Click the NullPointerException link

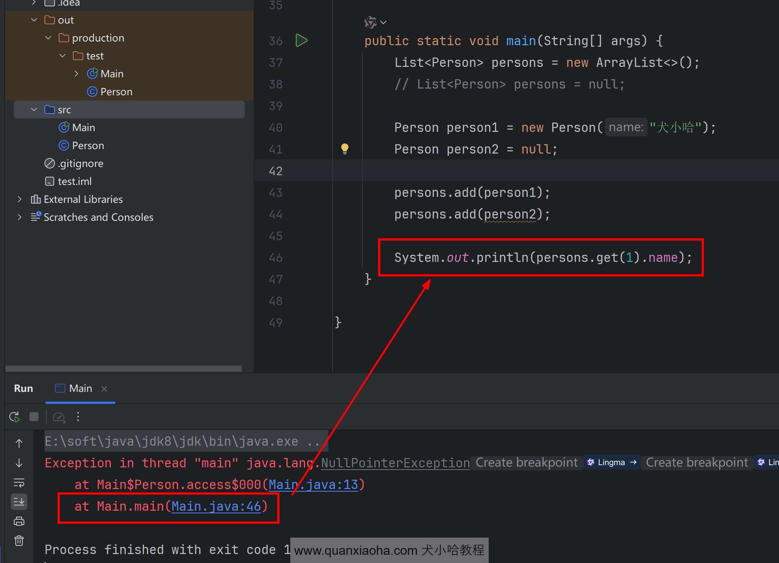pos(395,463)
